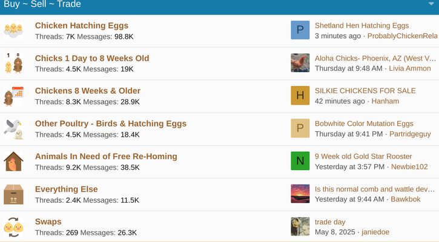
Task: Click the cardboard box Everything Else icon
Action: click(13, 194)
